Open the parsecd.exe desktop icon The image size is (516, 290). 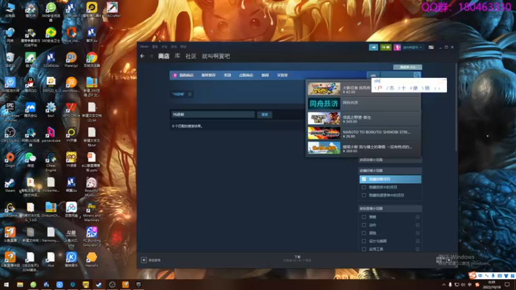tap(51, 135)
